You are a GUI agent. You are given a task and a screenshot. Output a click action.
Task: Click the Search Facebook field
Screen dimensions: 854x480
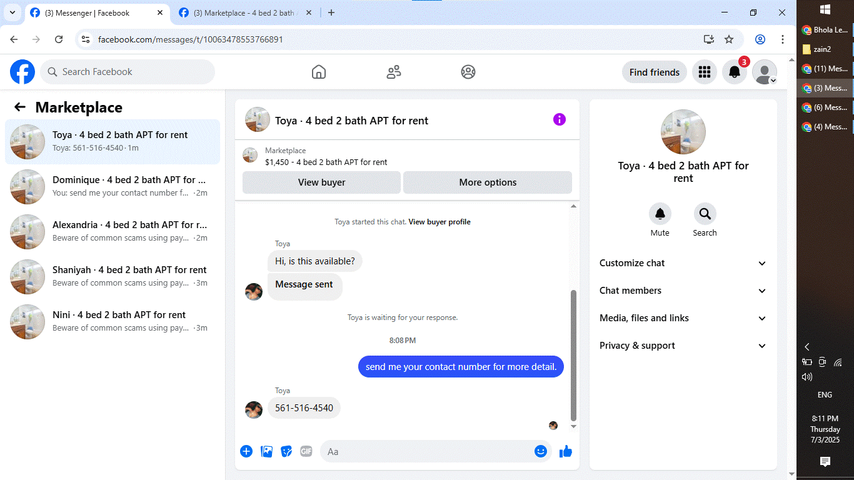click(x=128, y=72)
